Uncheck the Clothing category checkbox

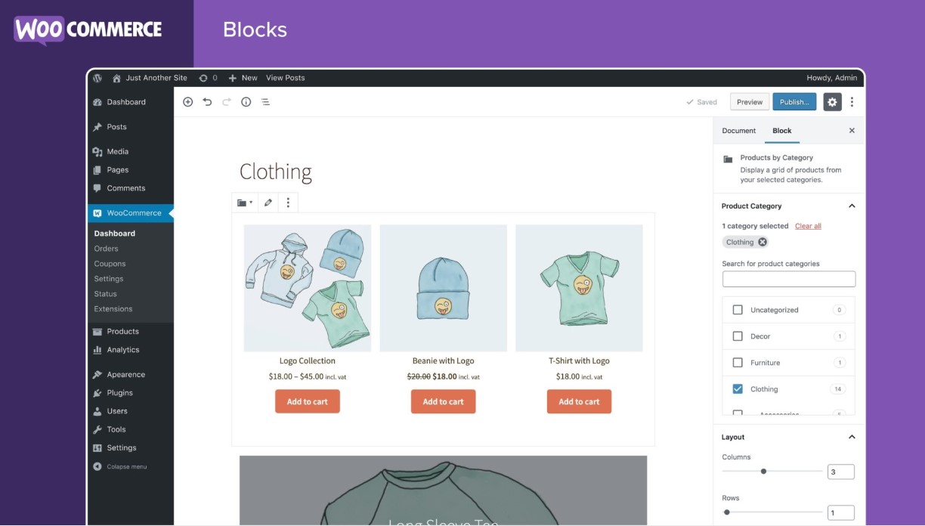[x=738, y=389]
